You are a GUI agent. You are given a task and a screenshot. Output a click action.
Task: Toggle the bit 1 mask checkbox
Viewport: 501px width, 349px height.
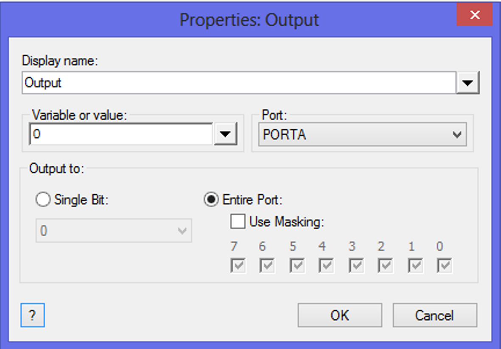(415, 266)
